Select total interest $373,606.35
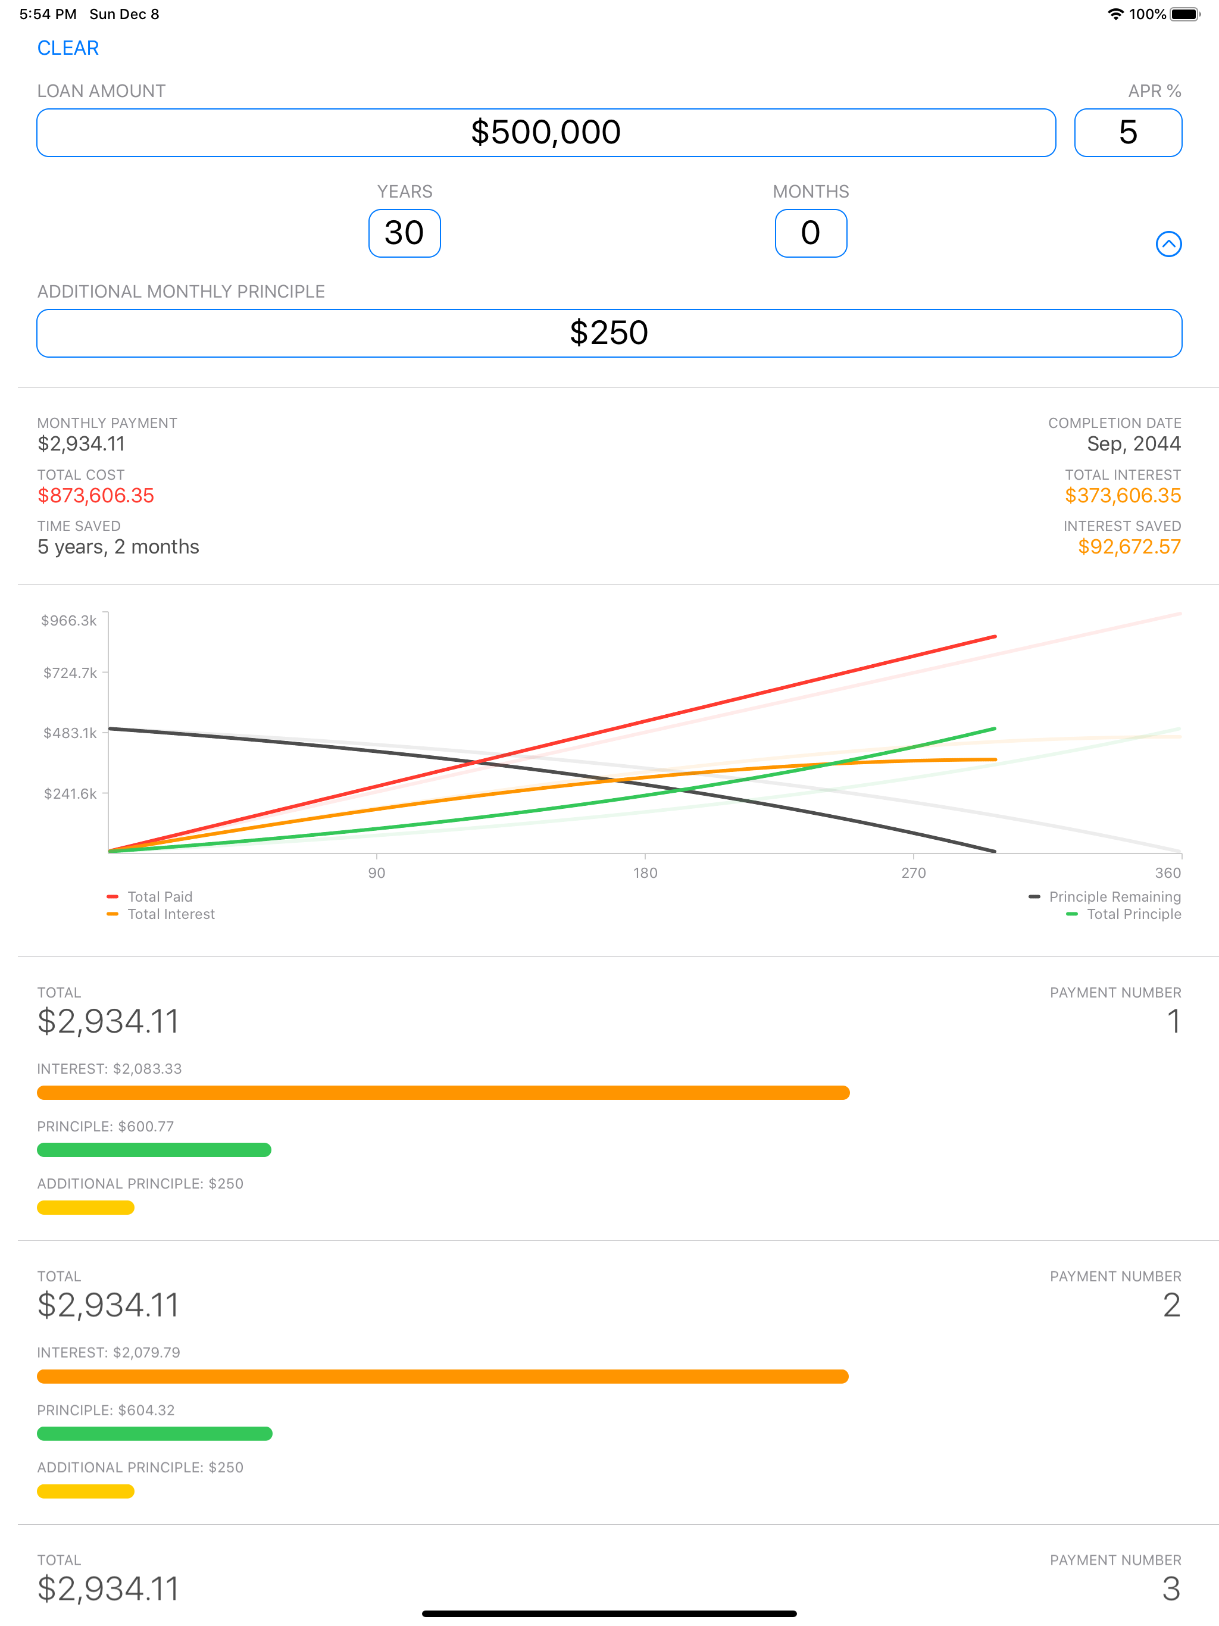 [x=1123, y=495]
